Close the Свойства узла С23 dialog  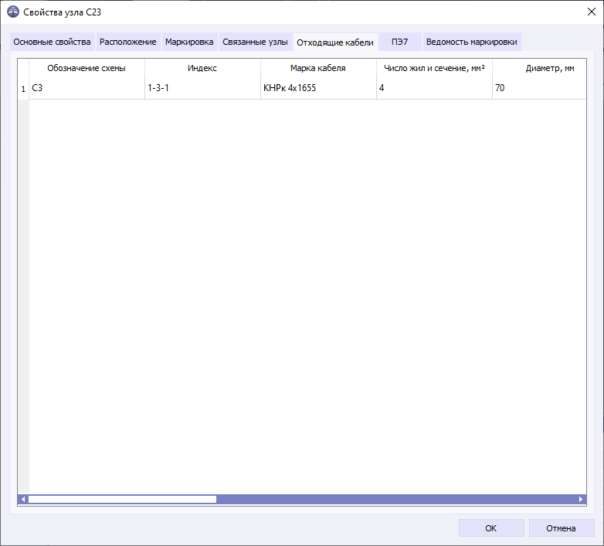(x=592, y=12)
